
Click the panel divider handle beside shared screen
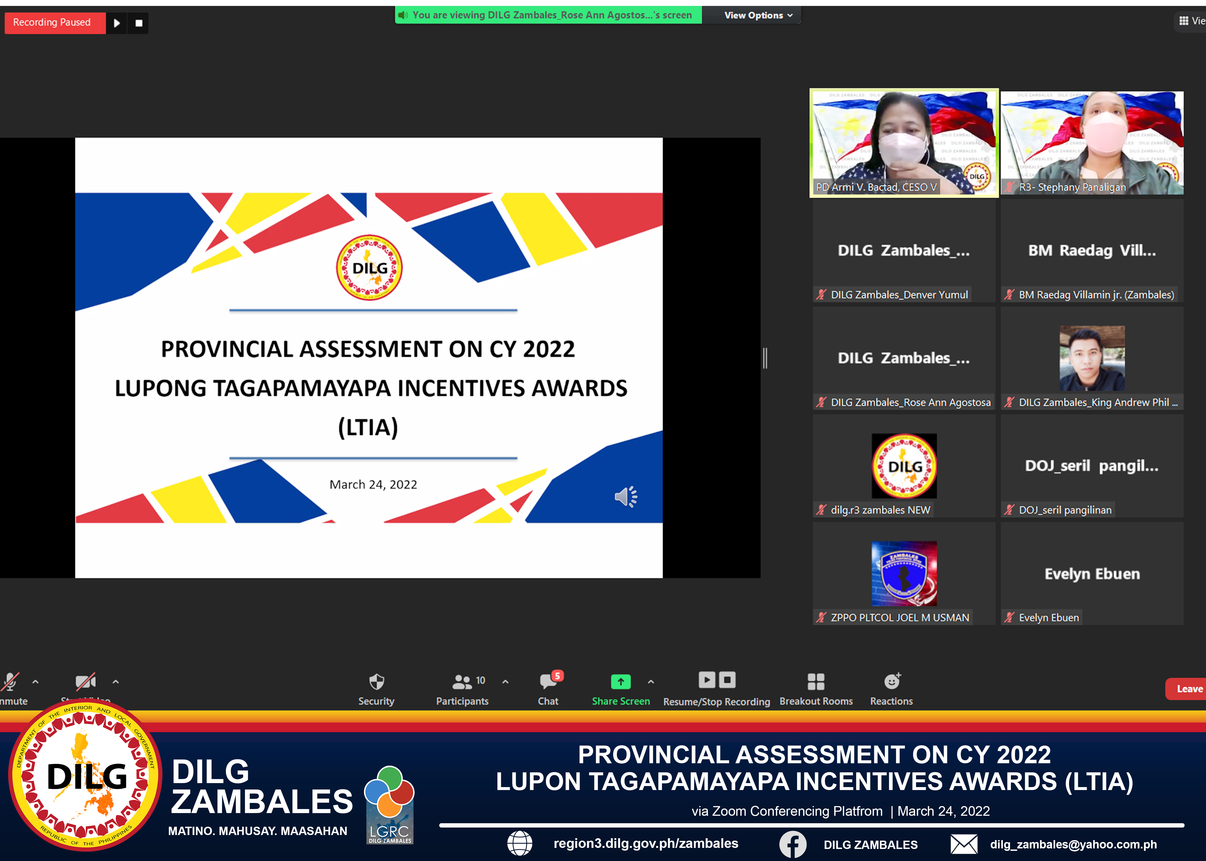pos(765,358)
